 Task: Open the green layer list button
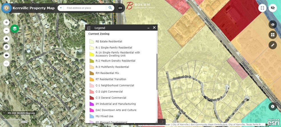click(15, 29)
